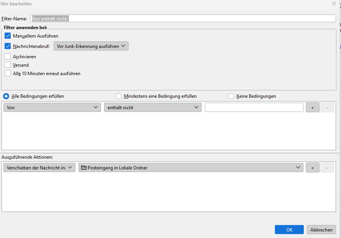Screen dimensions: 341x238
Task: Close the Filter bearbeiten dialog
Action: (x=334, y=3)
